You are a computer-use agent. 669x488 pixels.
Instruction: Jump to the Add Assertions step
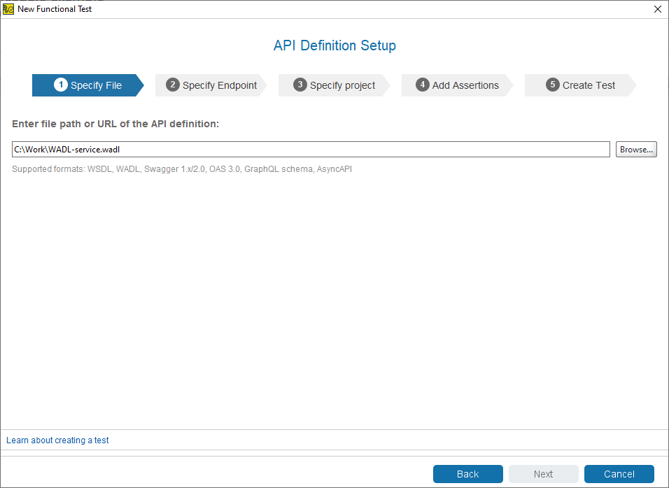tap(458, 85)
